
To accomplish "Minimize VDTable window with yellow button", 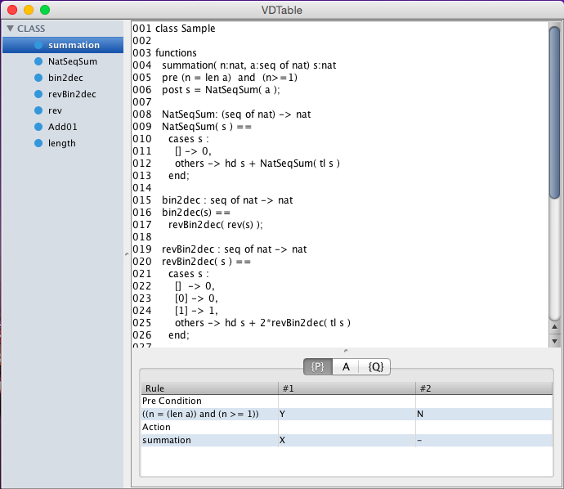I will coord(29,10).
